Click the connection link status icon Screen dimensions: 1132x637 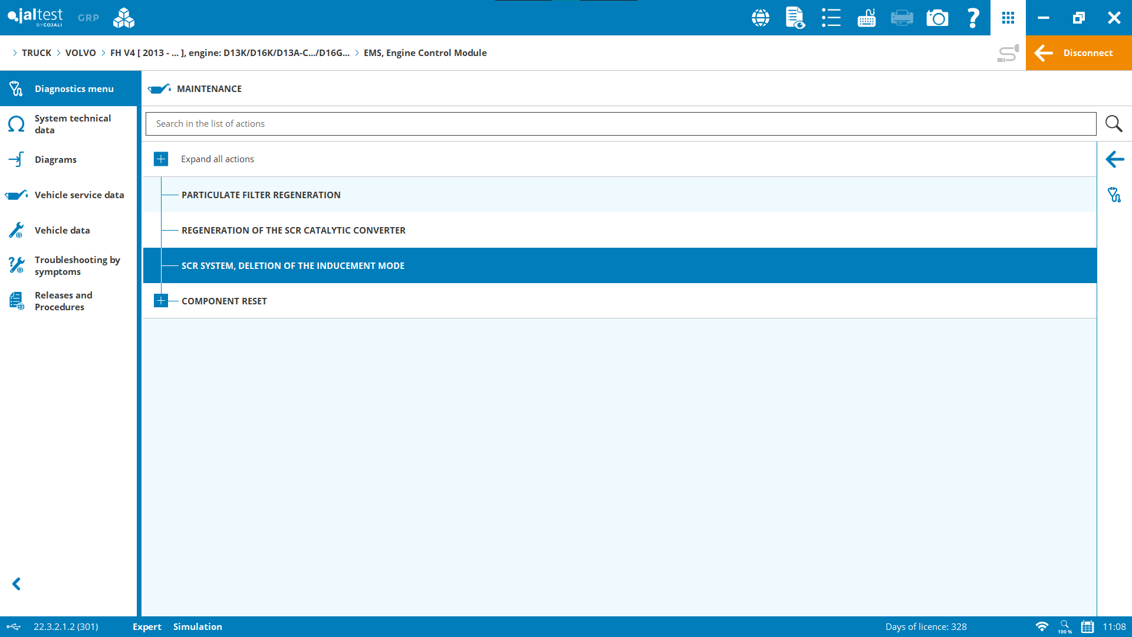tap(1008, 53)
